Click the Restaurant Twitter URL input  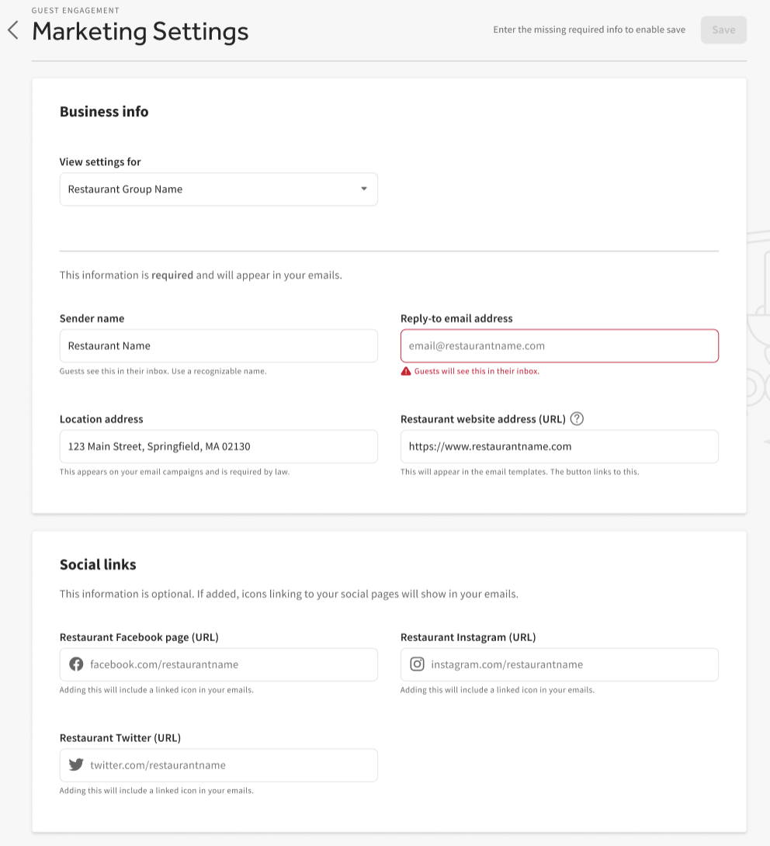click(x=229, y=765)
